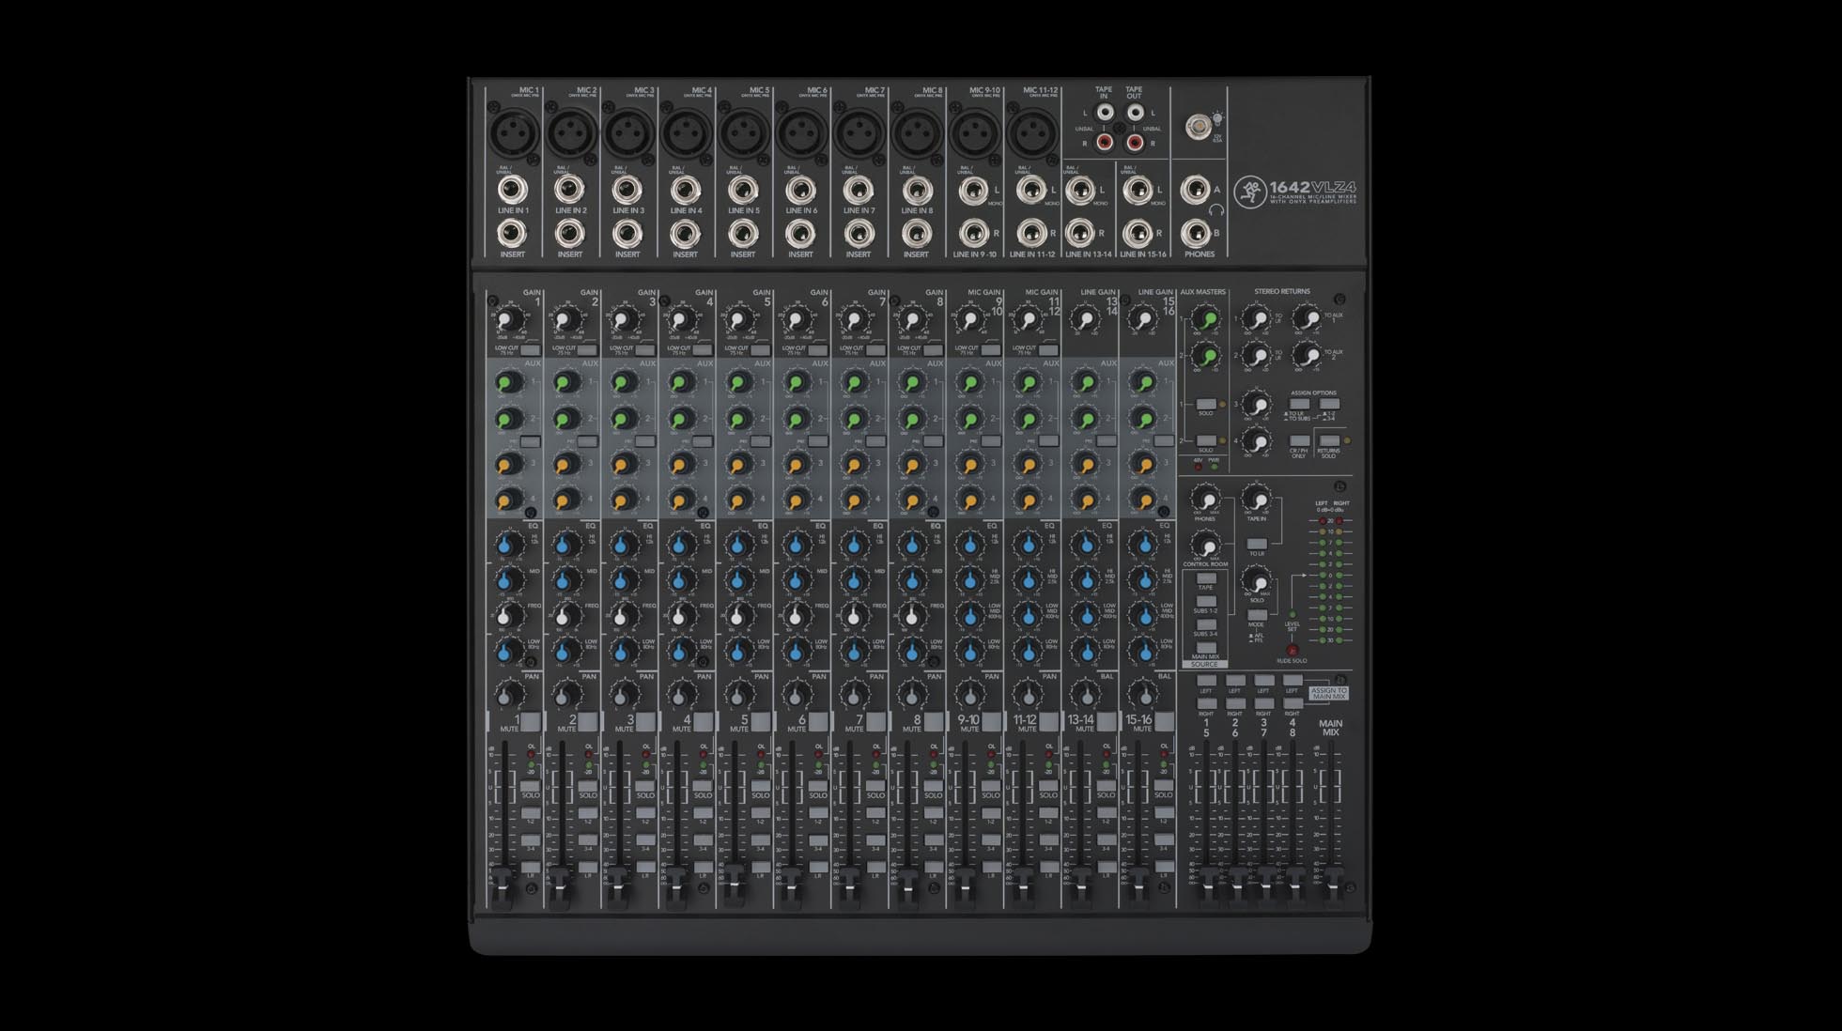The width and height of the screenshot is (1842, 1031).
Task: Click the Mackie running man logo
Action: point(1252,192)
